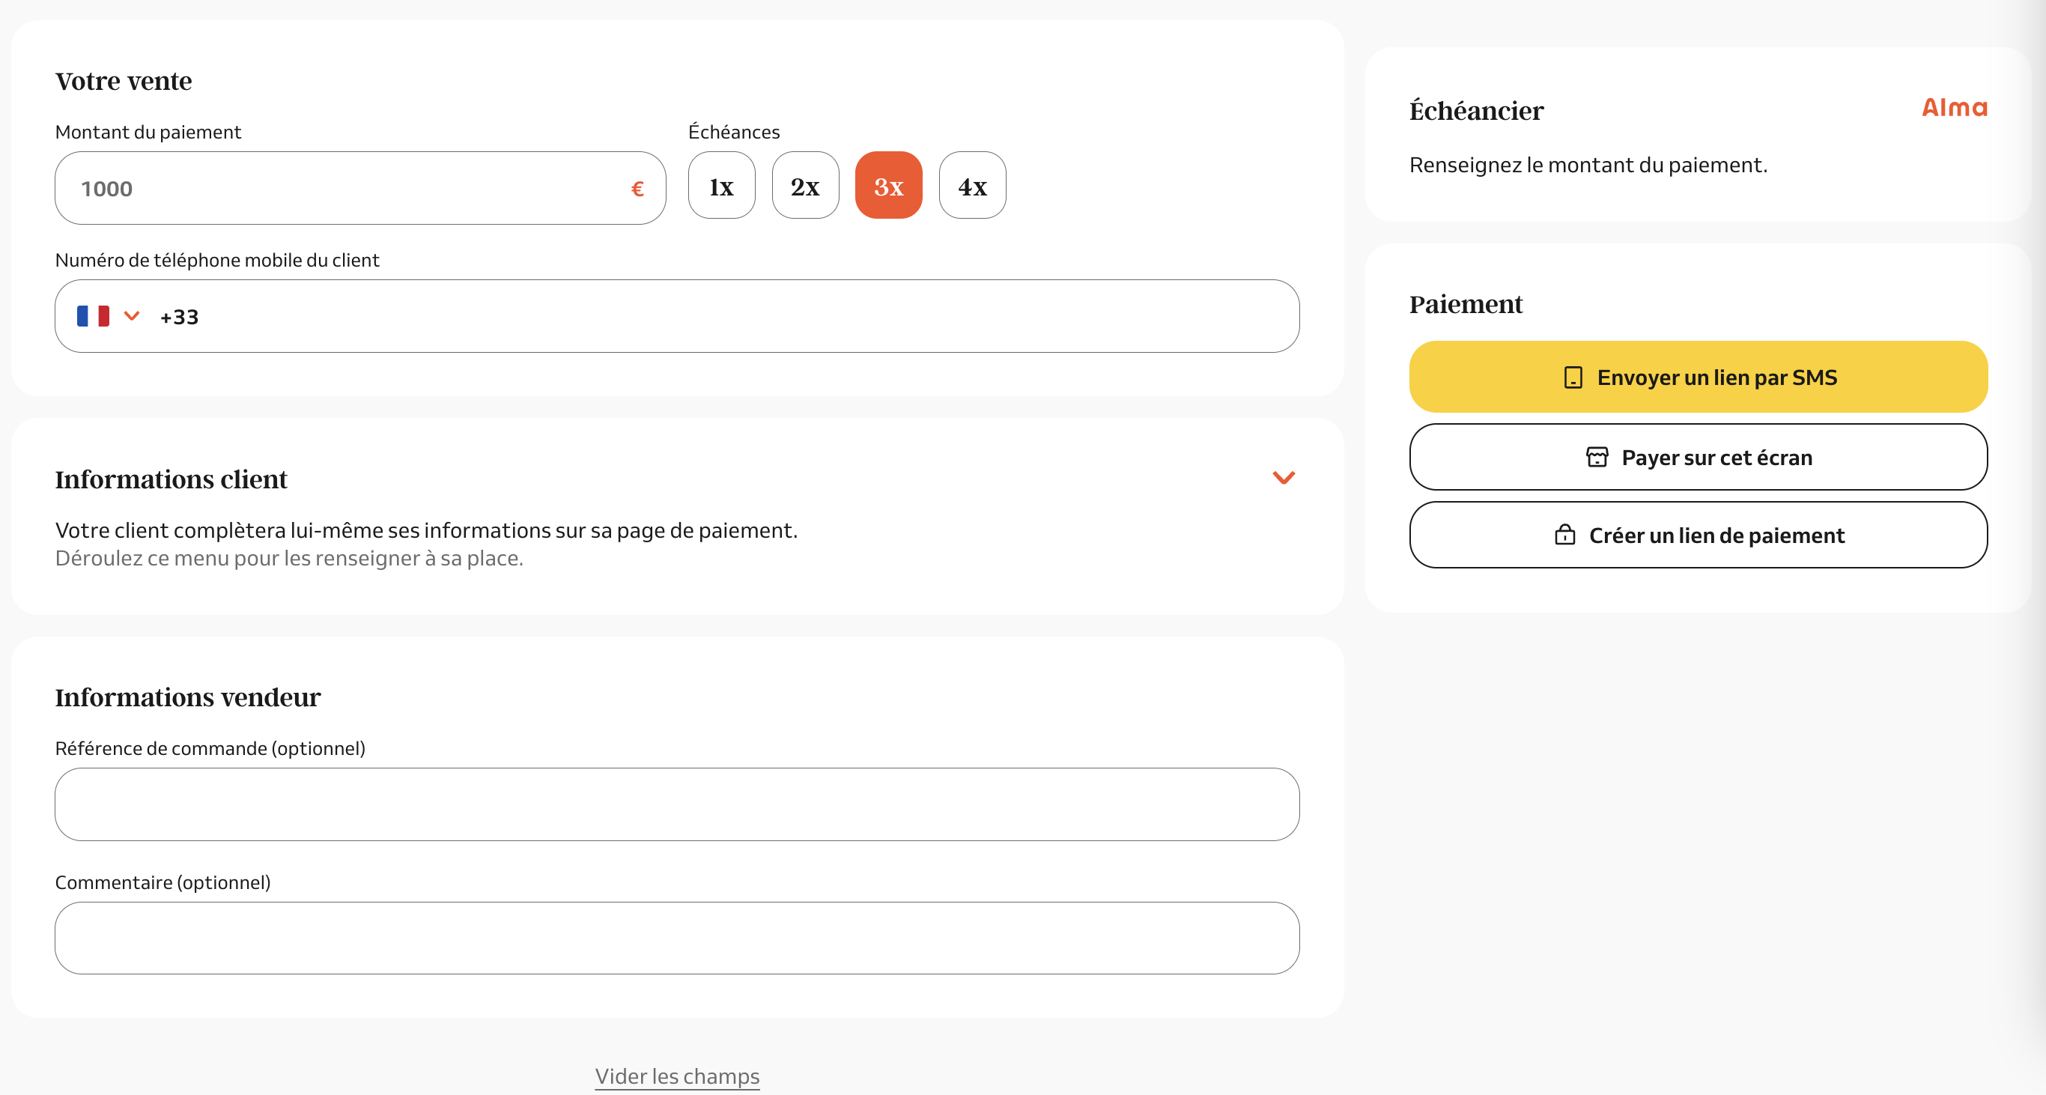Viewport: 2046px width, 1095px height.
Task: Click the lock icon beside Créer un lien
Action: 1564,536
